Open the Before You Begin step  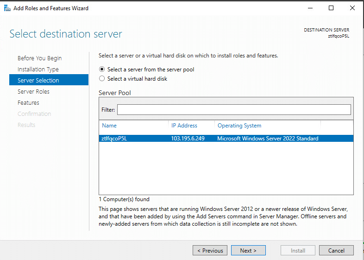tap(39, 58)
